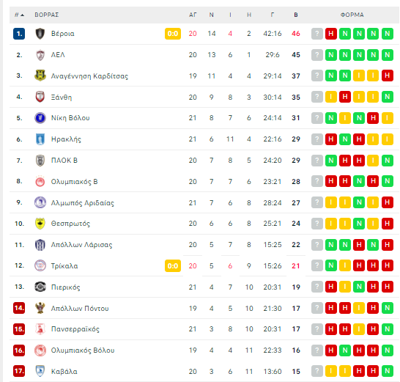Image resolution: width=400 pixels, height=382 pixels.
Task: Click the grey ? next-match box for ΑΕΛ
Action: (x=317, y=55)
